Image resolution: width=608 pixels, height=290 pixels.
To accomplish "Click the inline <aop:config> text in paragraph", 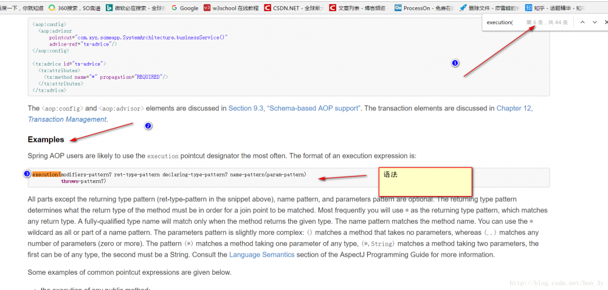I will [63, 109].
